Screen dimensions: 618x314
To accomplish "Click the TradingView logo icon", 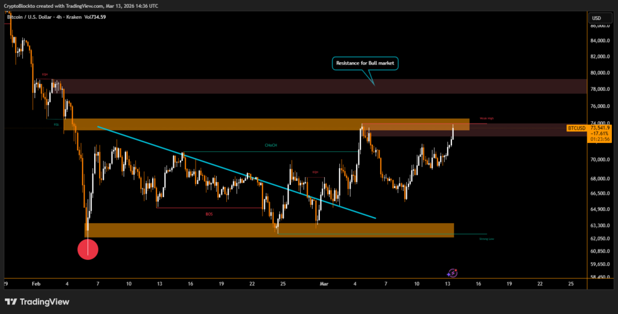I will (11, 301).
